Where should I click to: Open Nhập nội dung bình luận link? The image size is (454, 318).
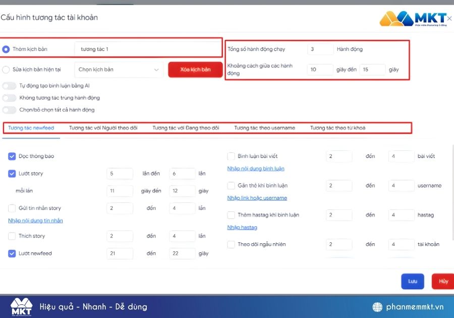click(256, 169)
